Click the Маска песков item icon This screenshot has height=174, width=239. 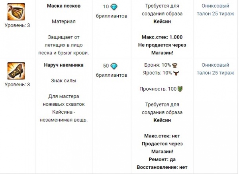pos(16,12)
